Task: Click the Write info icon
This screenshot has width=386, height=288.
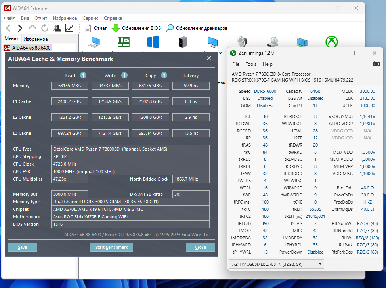Action: [124, 75]
